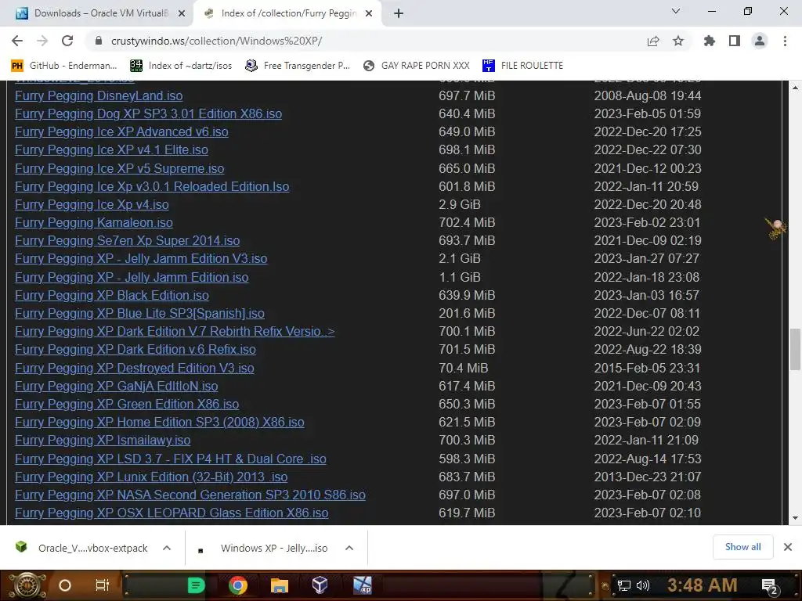802x601 pixels.
Task: Dismiss the downloads bar
Action: point(788,547)
